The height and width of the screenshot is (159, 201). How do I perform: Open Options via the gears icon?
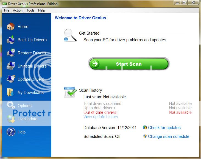click(x=11, y=105)
